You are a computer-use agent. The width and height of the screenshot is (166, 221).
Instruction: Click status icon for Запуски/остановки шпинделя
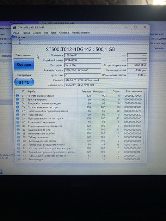(x=17, y=103)
